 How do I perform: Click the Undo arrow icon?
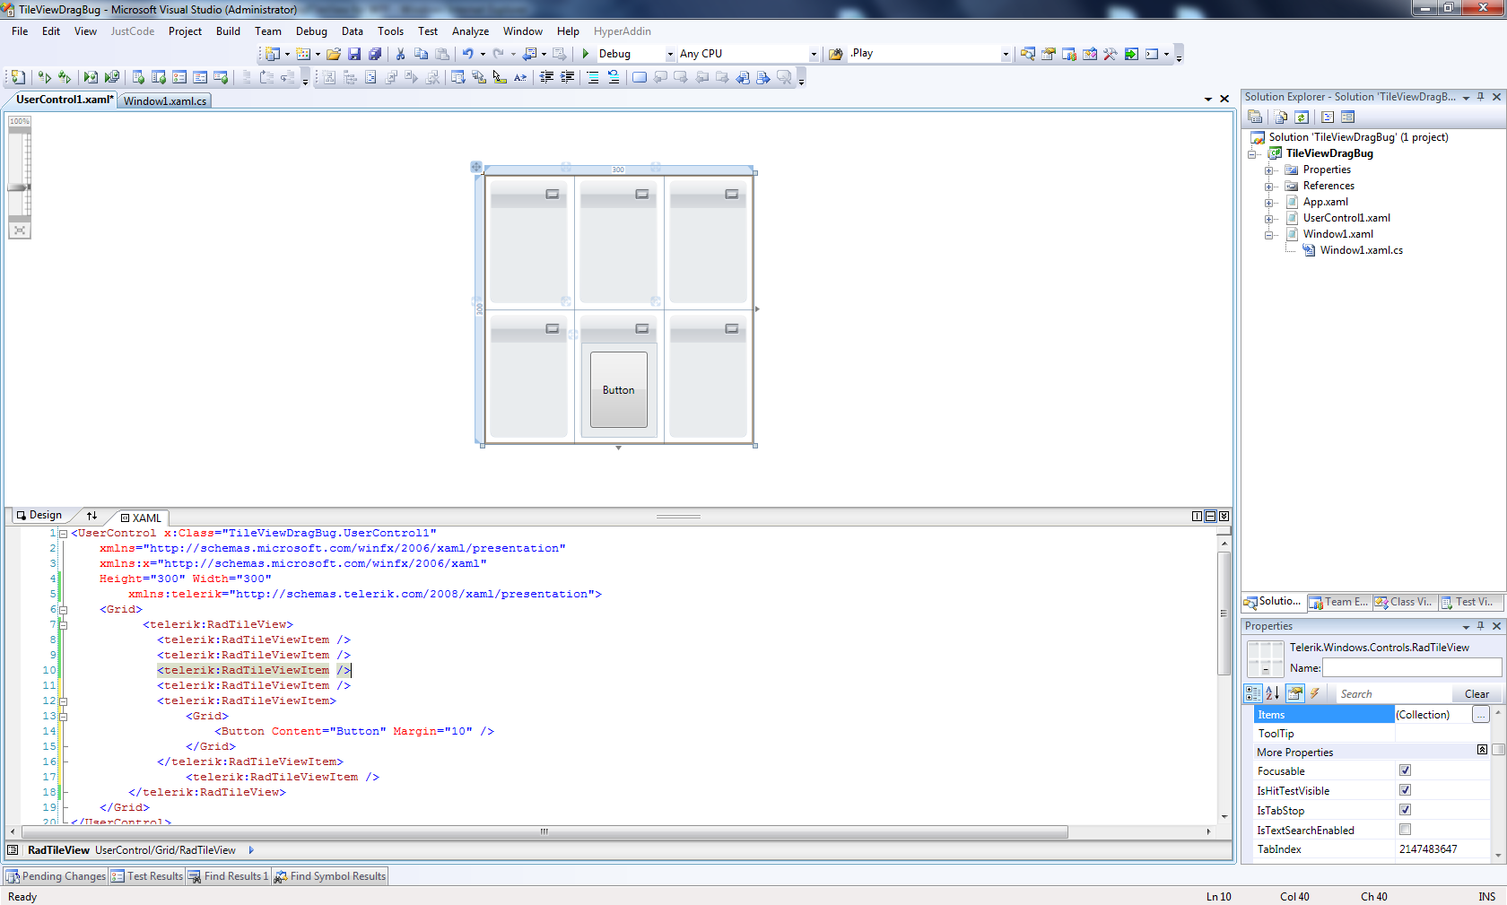pos(467,54)
